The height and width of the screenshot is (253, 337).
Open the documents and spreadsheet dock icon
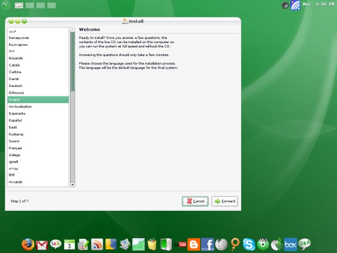[x=83, y=245]
